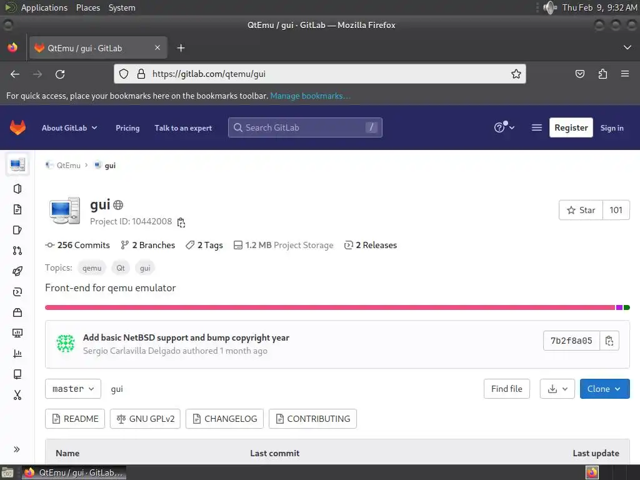Image resolution: width=640 pixels, height=480 pixels.
Task: Open the Firefox extensions icon
Action: (602, 74)
